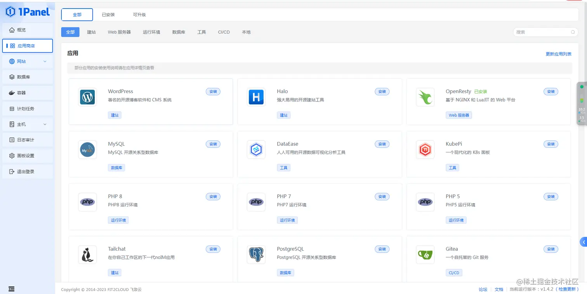Filter apps by 工具 category
587x294 pixels.
click(201, 32)
